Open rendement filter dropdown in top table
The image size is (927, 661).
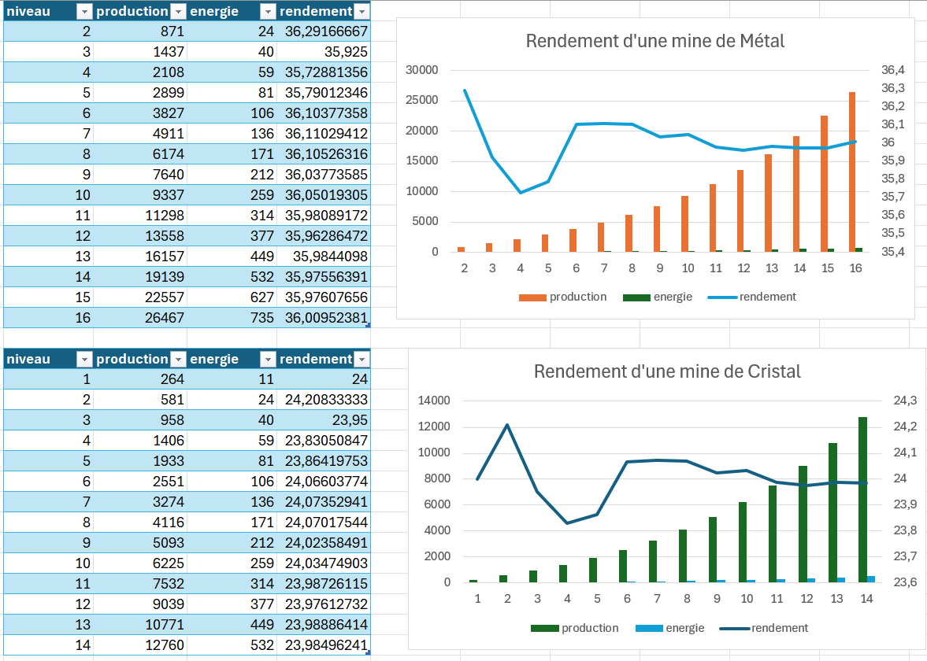pyautogui.click(x=362, y=11)
